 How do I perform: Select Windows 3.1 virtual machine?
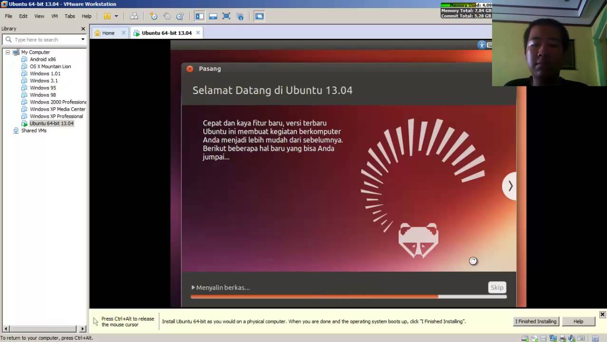click(44, 81)
